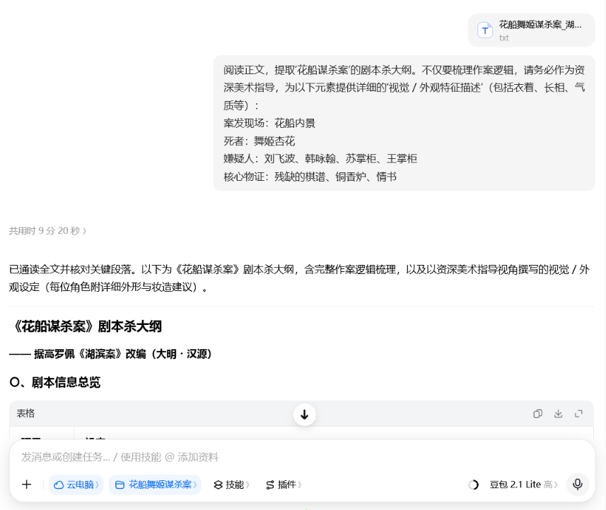
Task: Click the 《花船谋杀案》剧本杀大纲 heading
Action: tap(86, 326)
